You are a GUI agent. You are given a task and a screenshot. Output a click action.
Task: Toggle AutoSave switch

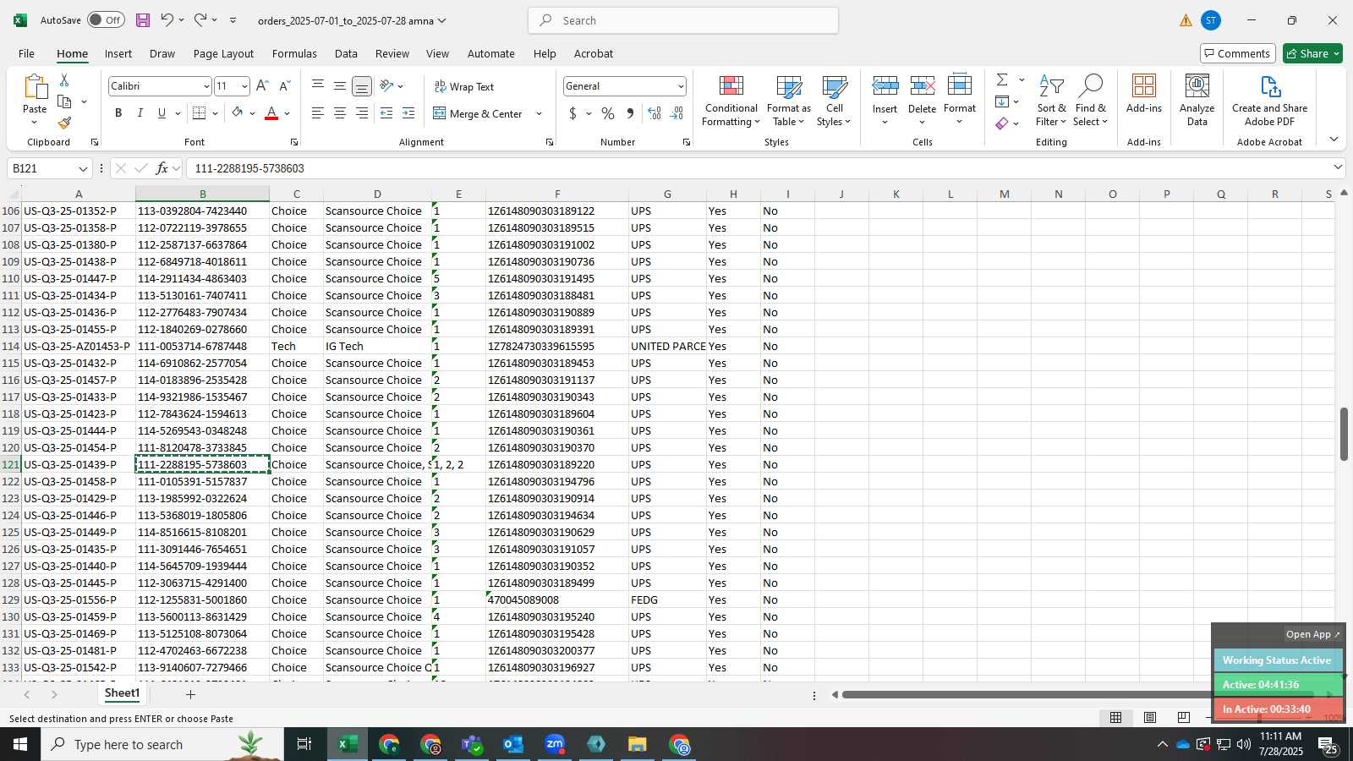click(106, 20)
